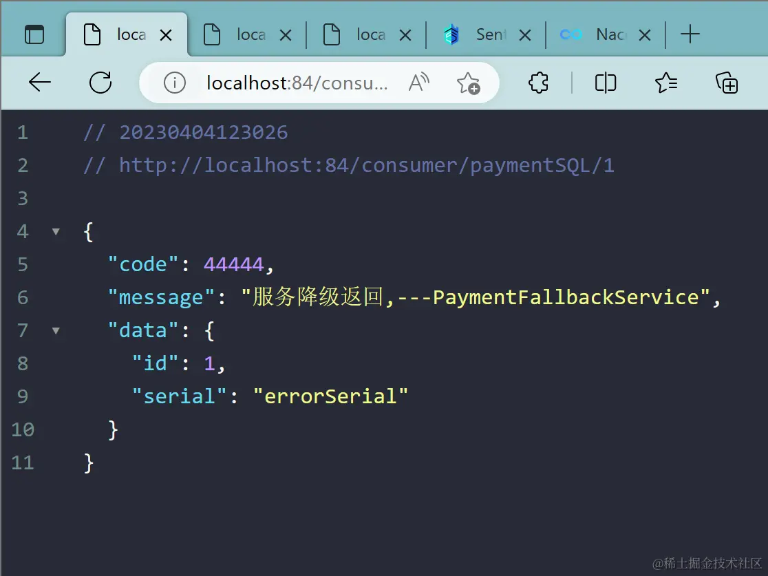Collapse the root JSON object on line 4
The height and width of the screenshot is (576, 768).
[x=56, y=232]
